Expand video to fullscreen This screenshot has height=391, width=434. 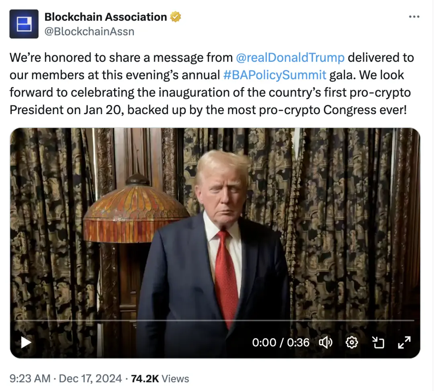click(x=404, y=342)
